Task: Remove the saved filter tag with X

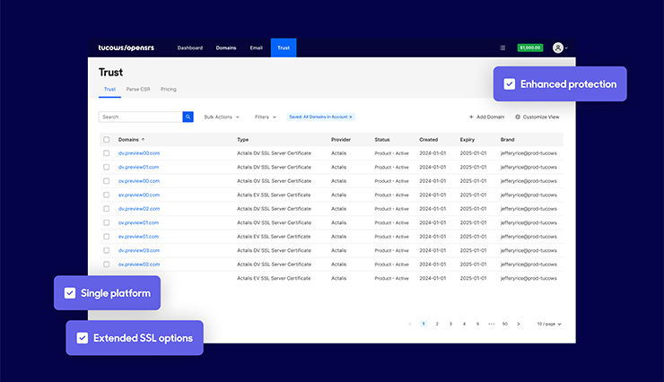Action: click(x=351, y=117)
